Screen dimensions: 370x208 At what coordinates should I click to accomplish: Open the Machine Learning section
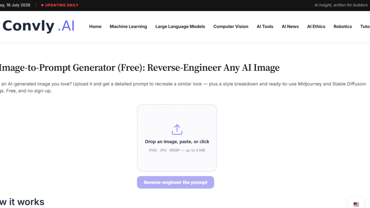129,26
